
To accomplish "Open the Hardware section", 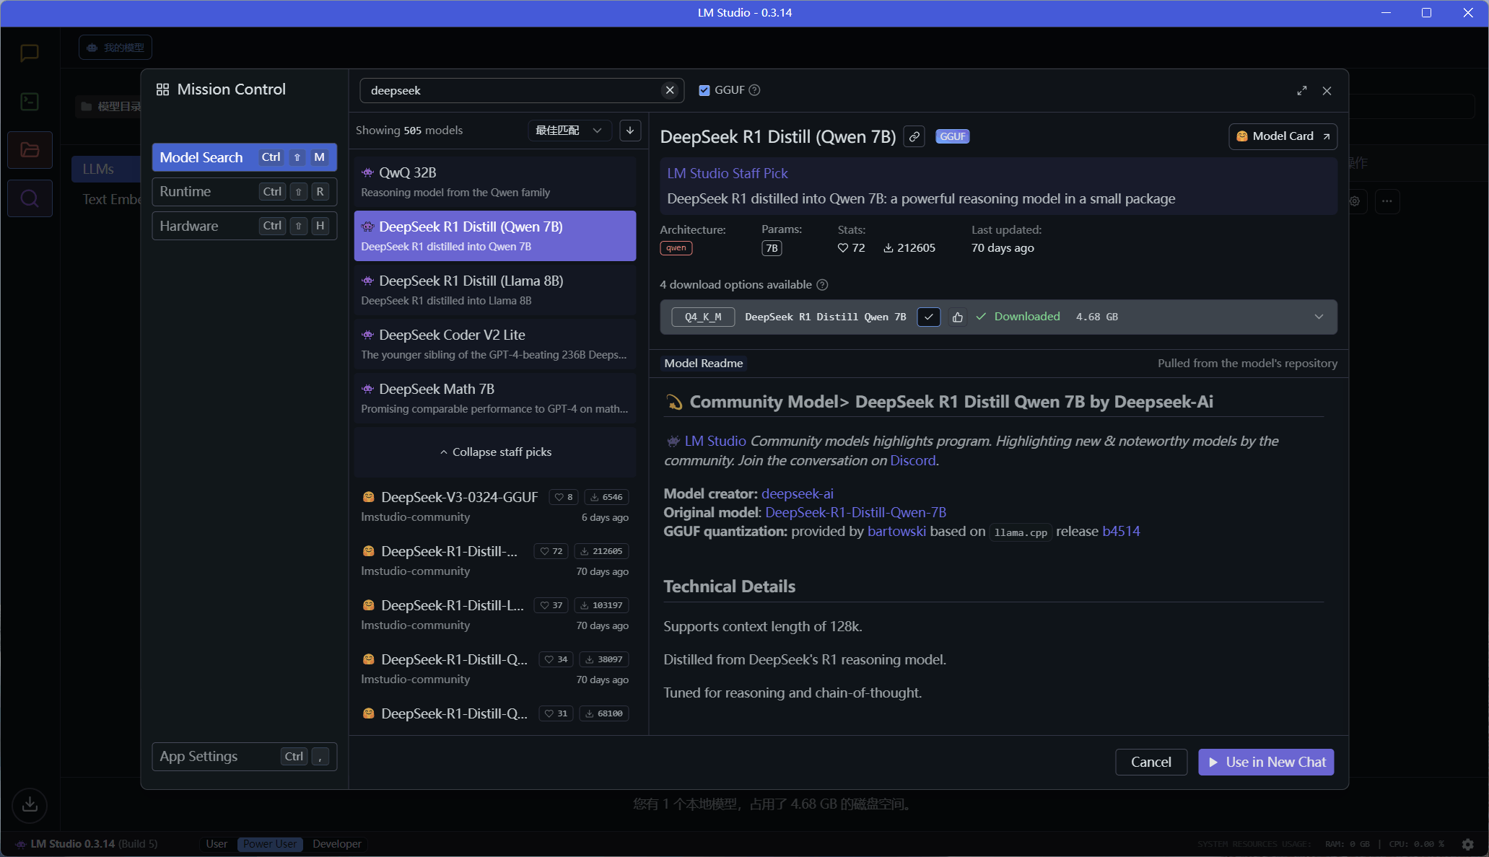I will 244,227.
